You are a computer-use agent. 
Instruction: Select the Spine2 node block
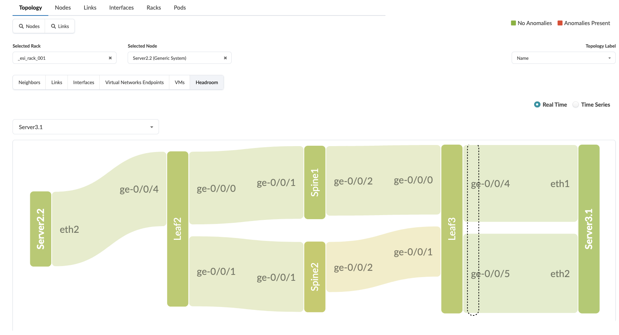[x=315, y=277]
